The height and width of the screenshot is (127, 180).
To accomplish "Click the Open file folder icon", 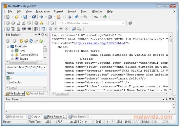I will (17, 17).
